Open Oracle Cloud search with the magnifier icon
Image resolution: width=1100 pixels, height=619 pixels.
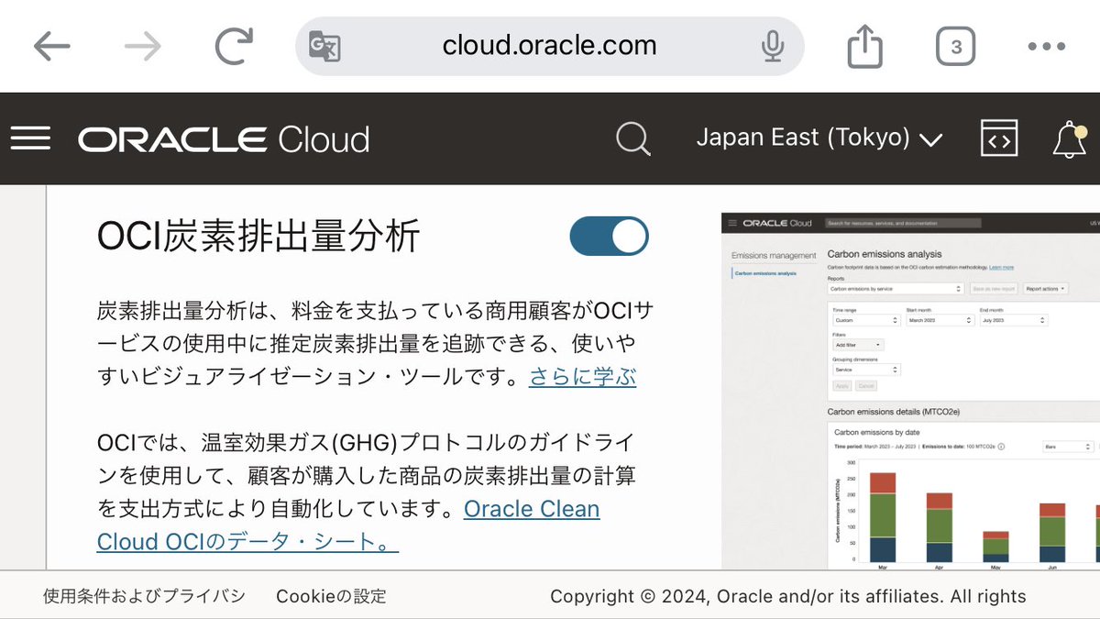tap(632, 138)
